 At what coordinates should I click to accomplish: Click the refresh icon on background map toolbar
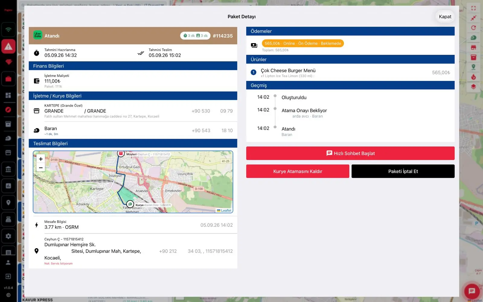click(473, 28)
